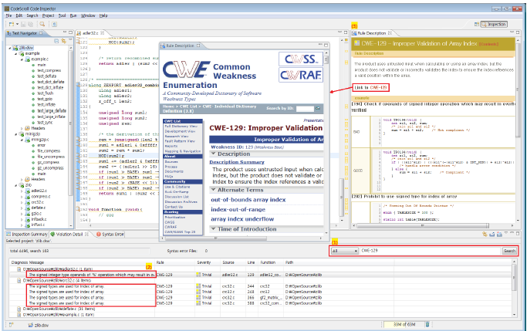The width and height of the screenshot is (527, 331).
Task: Click Link with Editor icon in Test Navigator
Action: (x=63, y=41)
